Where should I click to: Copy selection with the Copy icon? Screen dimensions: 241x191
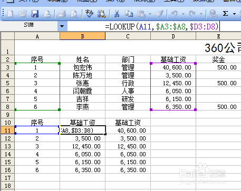tap(129, 14)
